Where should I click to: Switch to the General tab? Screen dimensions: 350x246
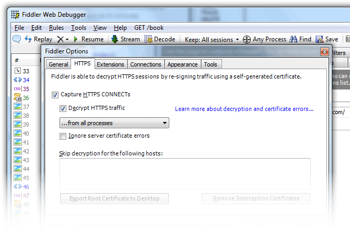click(59, 64)
